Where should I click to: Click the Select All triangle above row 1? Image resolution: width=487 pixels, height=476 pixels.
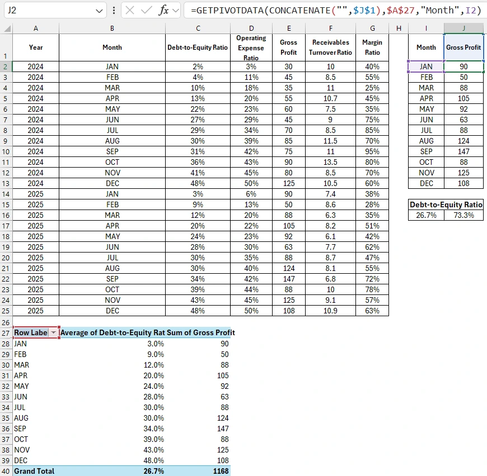[6, 28]
